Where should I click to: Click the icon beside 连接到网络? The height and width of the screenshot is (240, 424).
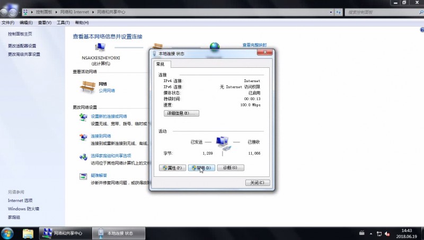click(x=83, y=137)
